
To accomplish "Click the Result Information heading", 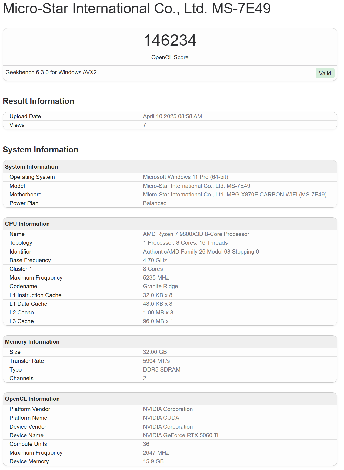I will click(x=38, y=101).
